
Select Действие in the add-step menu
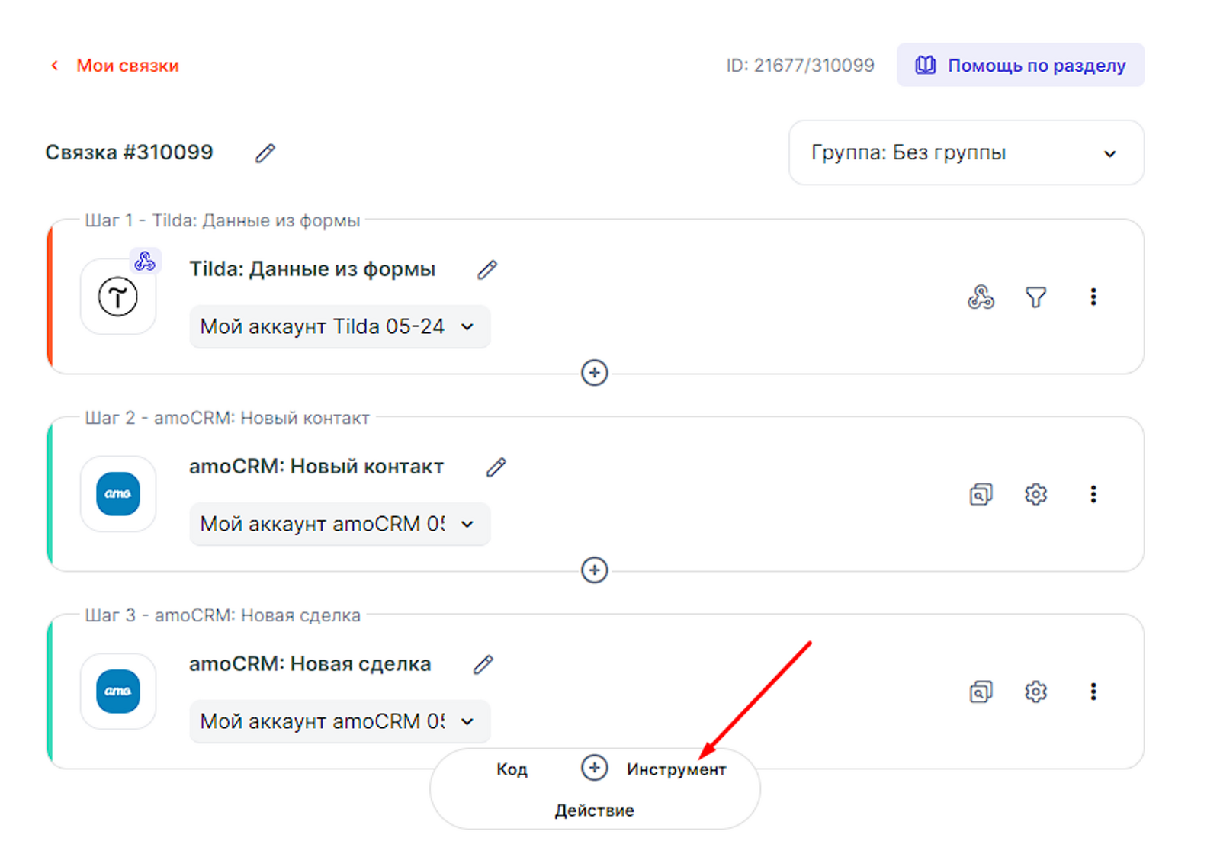pos(594,810)
